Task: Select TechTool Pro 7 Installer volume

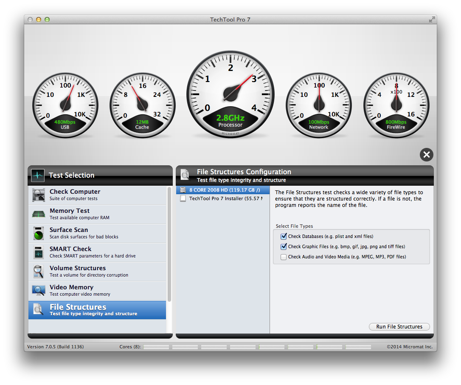Action: pos(223,199)
